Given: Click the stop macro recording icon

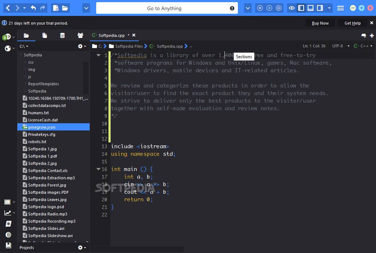Looking at the screenshot, I should pyautogui.click(x=260, y=8).
